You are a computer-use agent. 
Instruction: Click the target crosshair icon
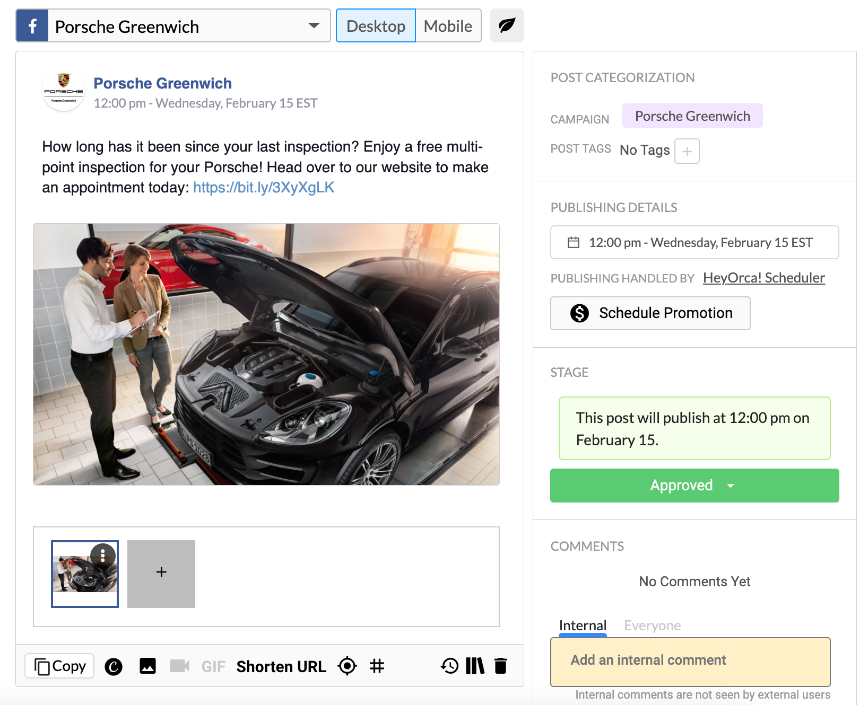(x=347, y=666)
